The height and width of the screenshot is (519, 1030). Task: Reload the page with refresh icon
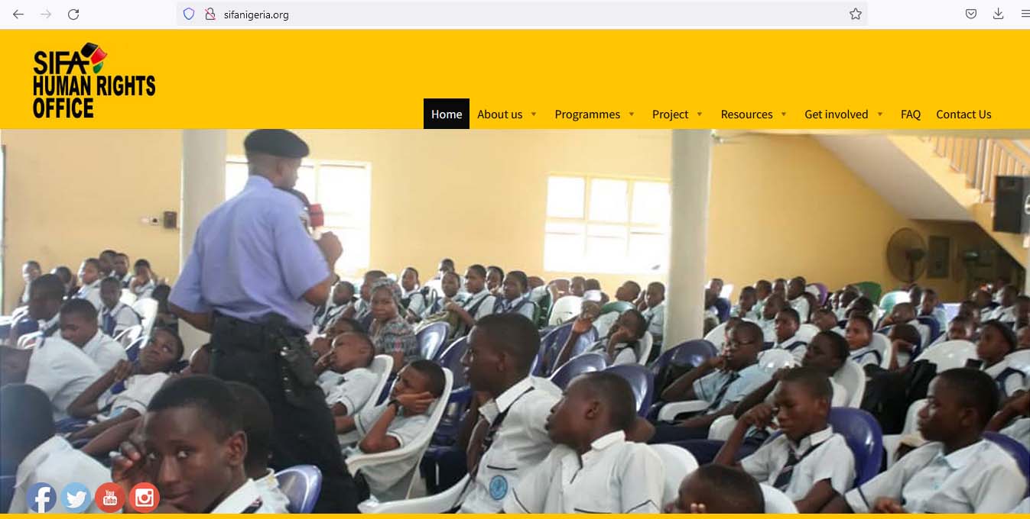point(73,14)
